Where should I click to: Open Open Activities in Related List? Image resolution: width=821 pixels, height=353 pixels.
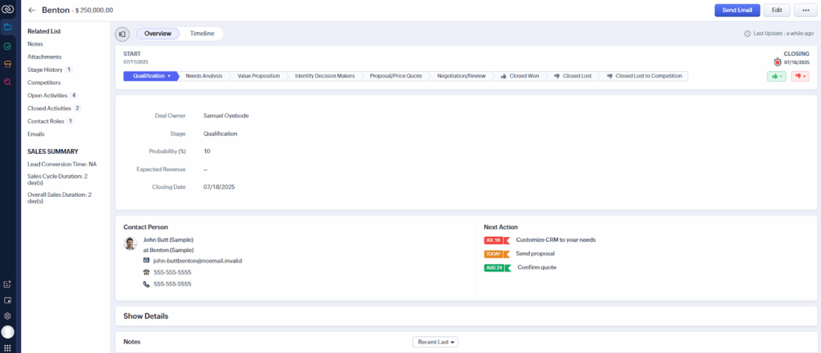tap(47, 95)
